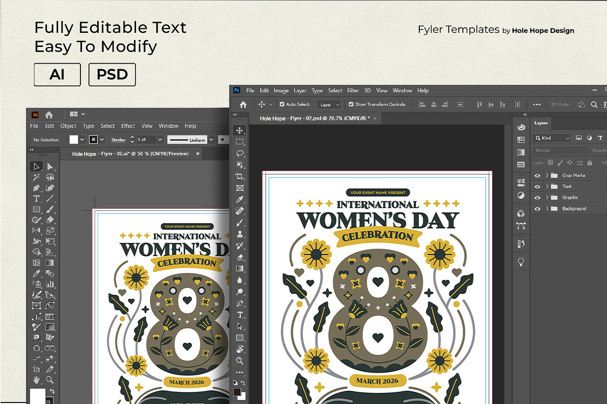Select the Crop tool in Photoshop
Image resolution: width=607 pixels, height=404 pixels.
(240, 176)
